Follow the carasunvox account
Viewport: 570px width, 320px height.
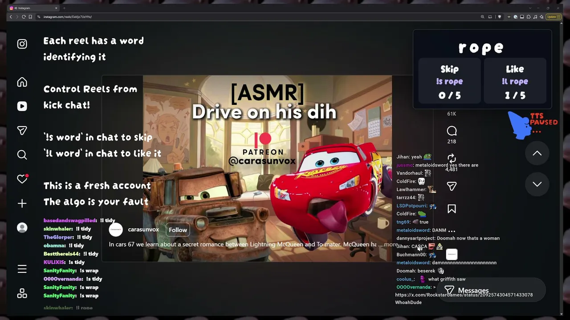(178, 230)
